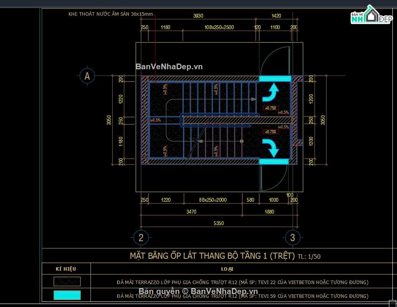Click the grid axis bubble labeled A
397x307 pixels.
point(87,76)
